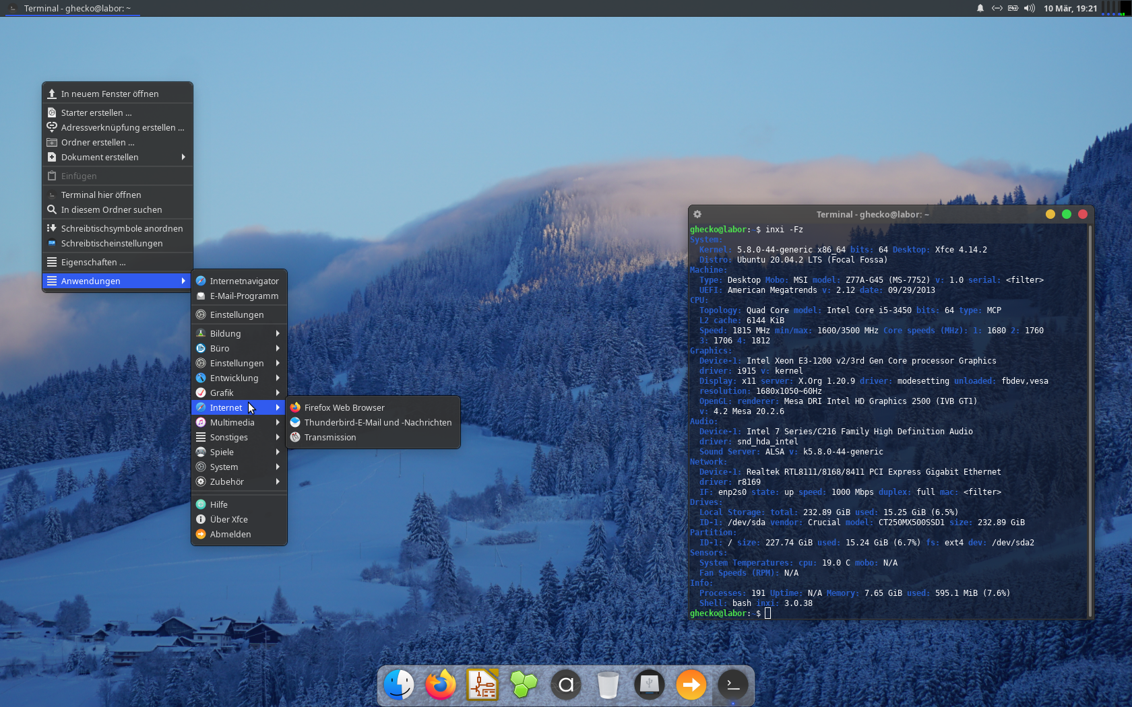Check the battery power icon in the panel
Viewport: 1132px width, 707px height.
pos(1013,8)
